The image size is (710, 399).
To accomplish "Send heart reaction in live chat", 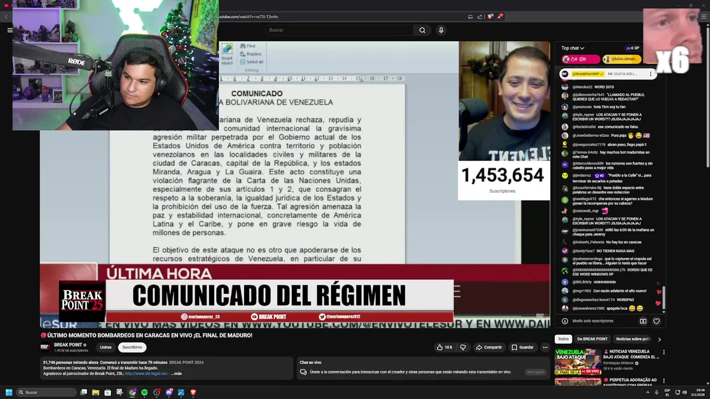I will (656, 321).
